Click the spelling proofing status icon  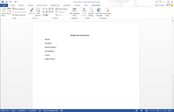pyautogui.click(x=40, y=110)
